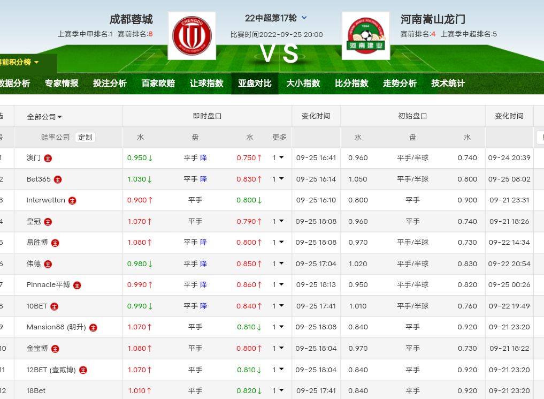Open the 百家欧赔 tab

tap(158, 84)
